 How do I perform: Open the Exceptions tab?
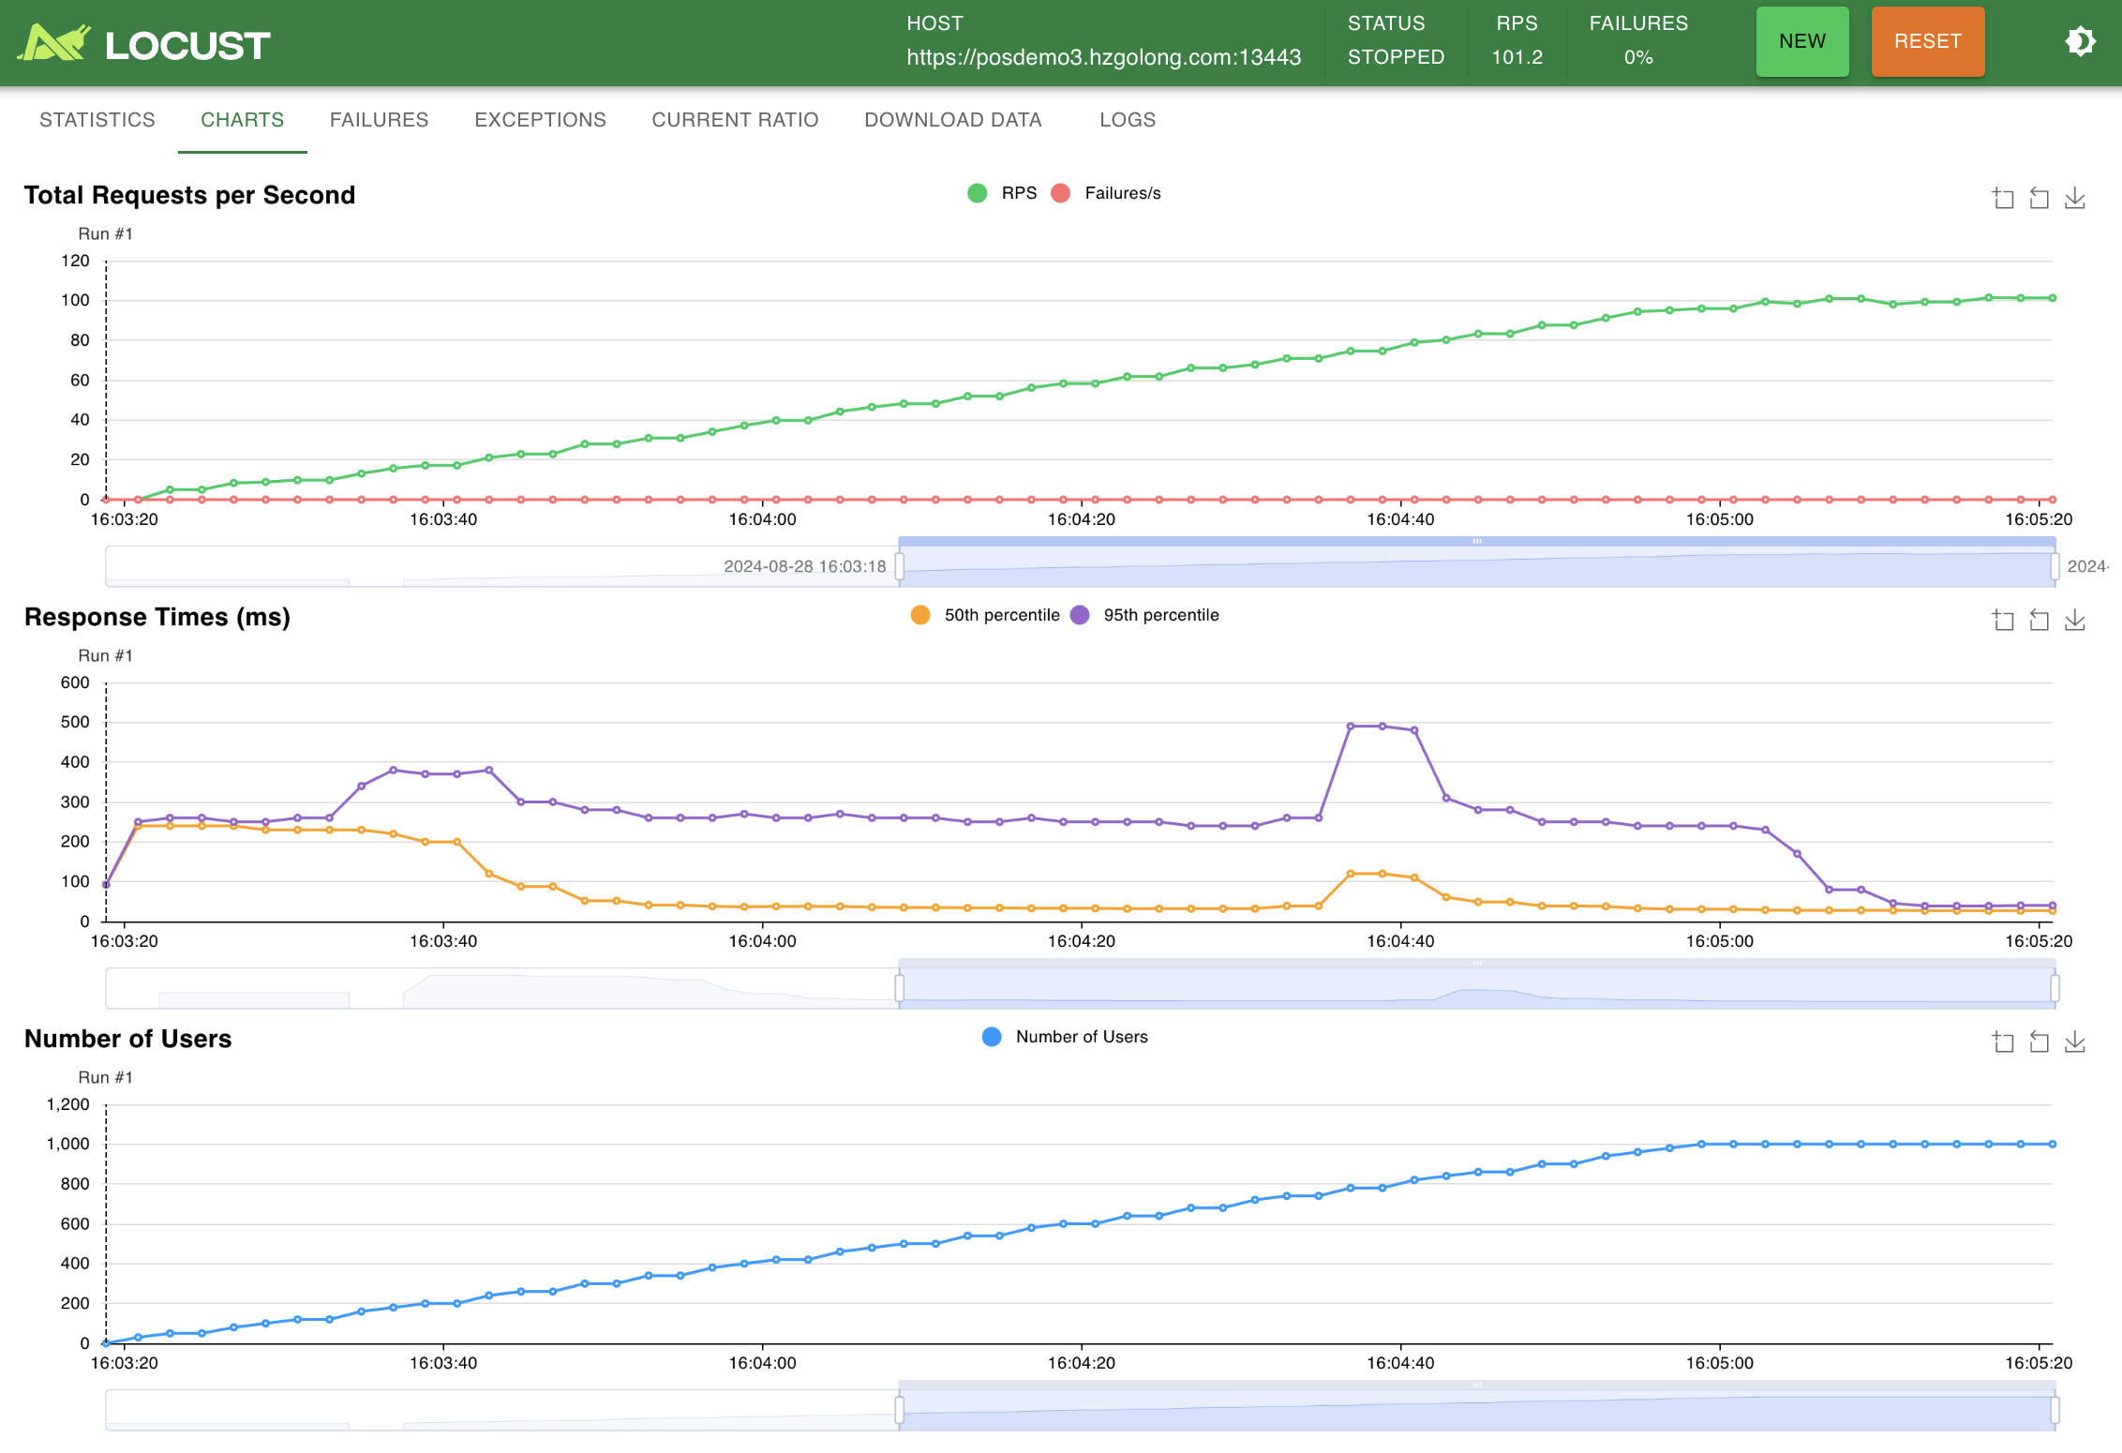541,120
